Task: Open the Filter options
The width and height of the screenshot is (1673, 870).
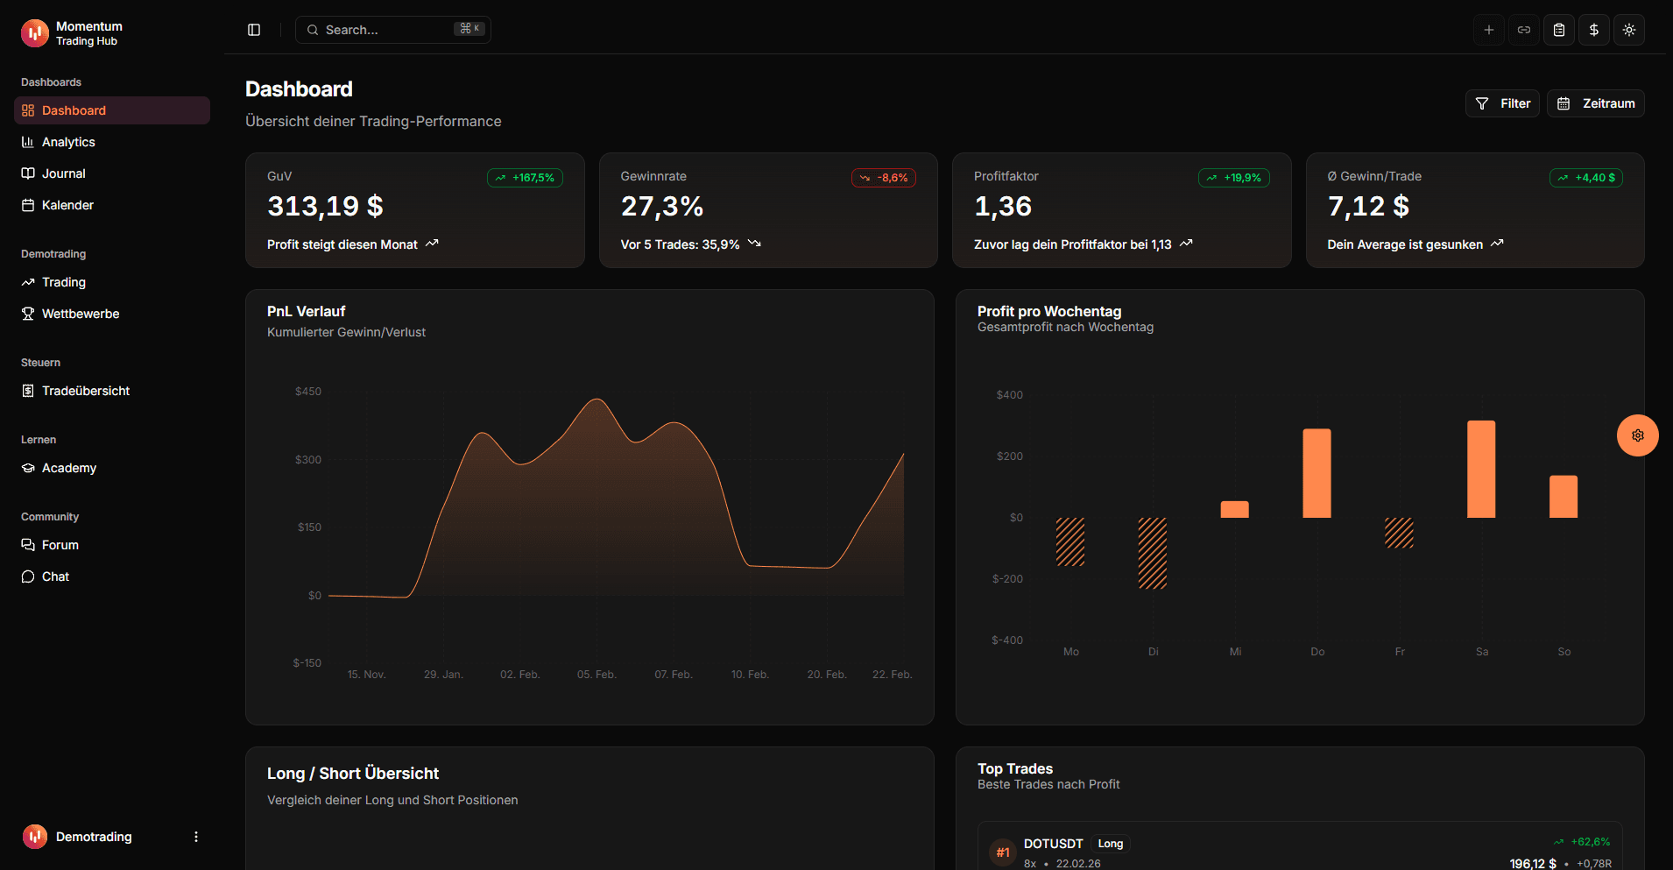Action: coord(1502,103)
